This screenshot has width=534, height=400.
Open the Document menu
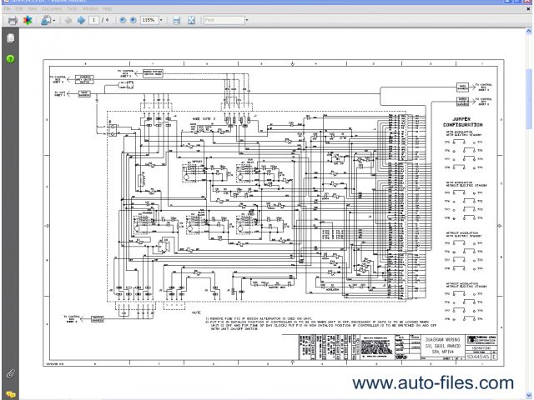point(52,8)
